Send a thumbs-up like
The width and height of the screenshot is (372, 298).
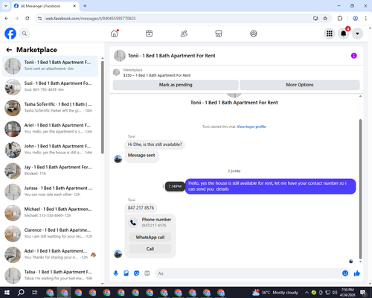pyautogui.click(x=357, y=273)
